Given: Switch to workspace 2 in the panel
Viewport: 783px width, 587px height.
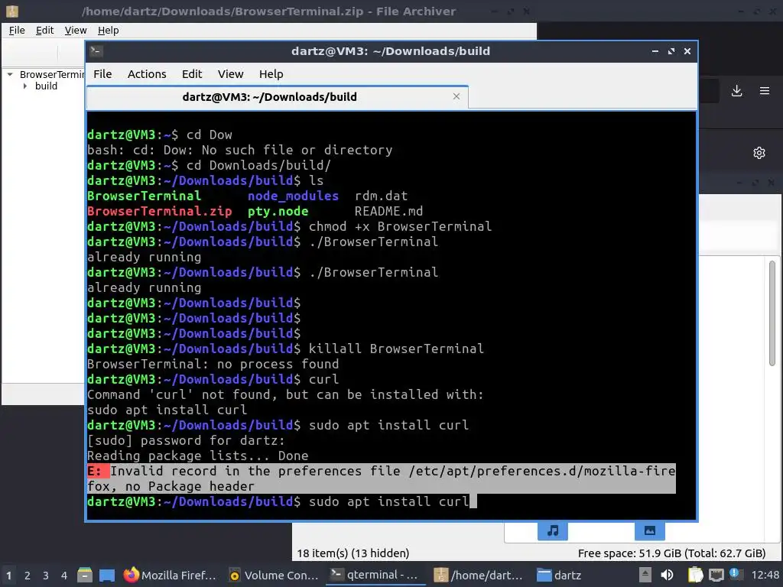Looking at the screenshot, I should pos(27,576).
